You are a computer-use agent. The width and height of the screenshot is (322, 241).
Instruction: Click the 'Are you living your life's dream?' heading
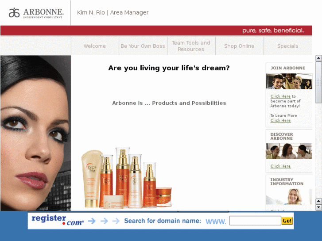[169, 68]
